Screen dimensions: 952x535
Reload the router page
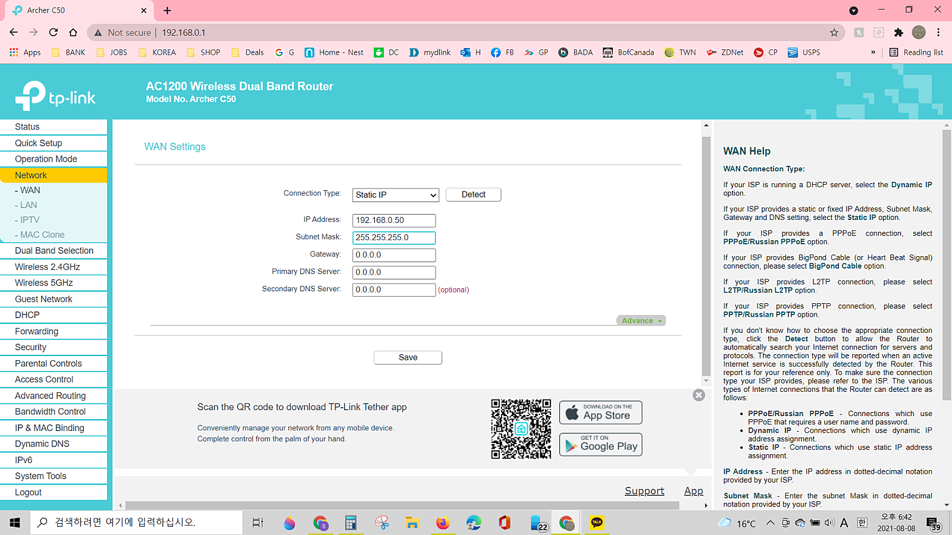pos(54,33)
